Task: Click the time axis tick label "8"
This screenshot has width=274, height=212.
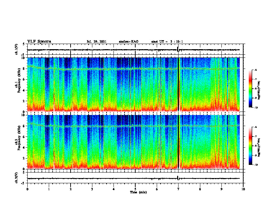Action: click(x=200, y=189)
